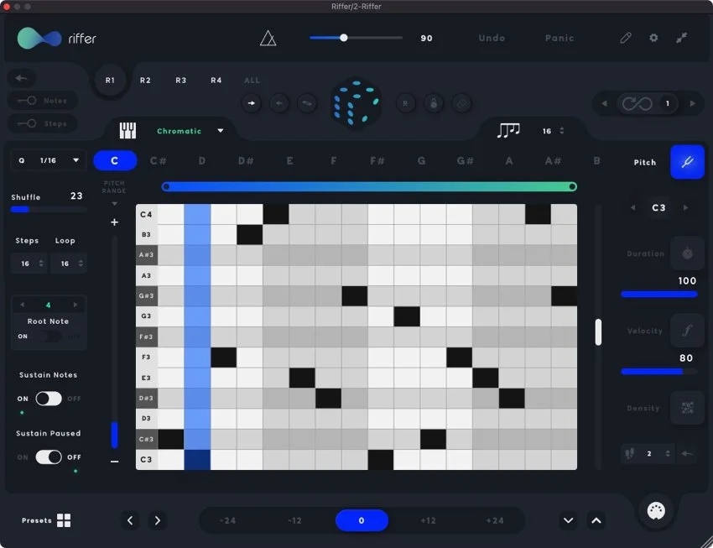
Task: Increase pitch range with plus icon
Action: pyautogui.click(x=115, y=222)
